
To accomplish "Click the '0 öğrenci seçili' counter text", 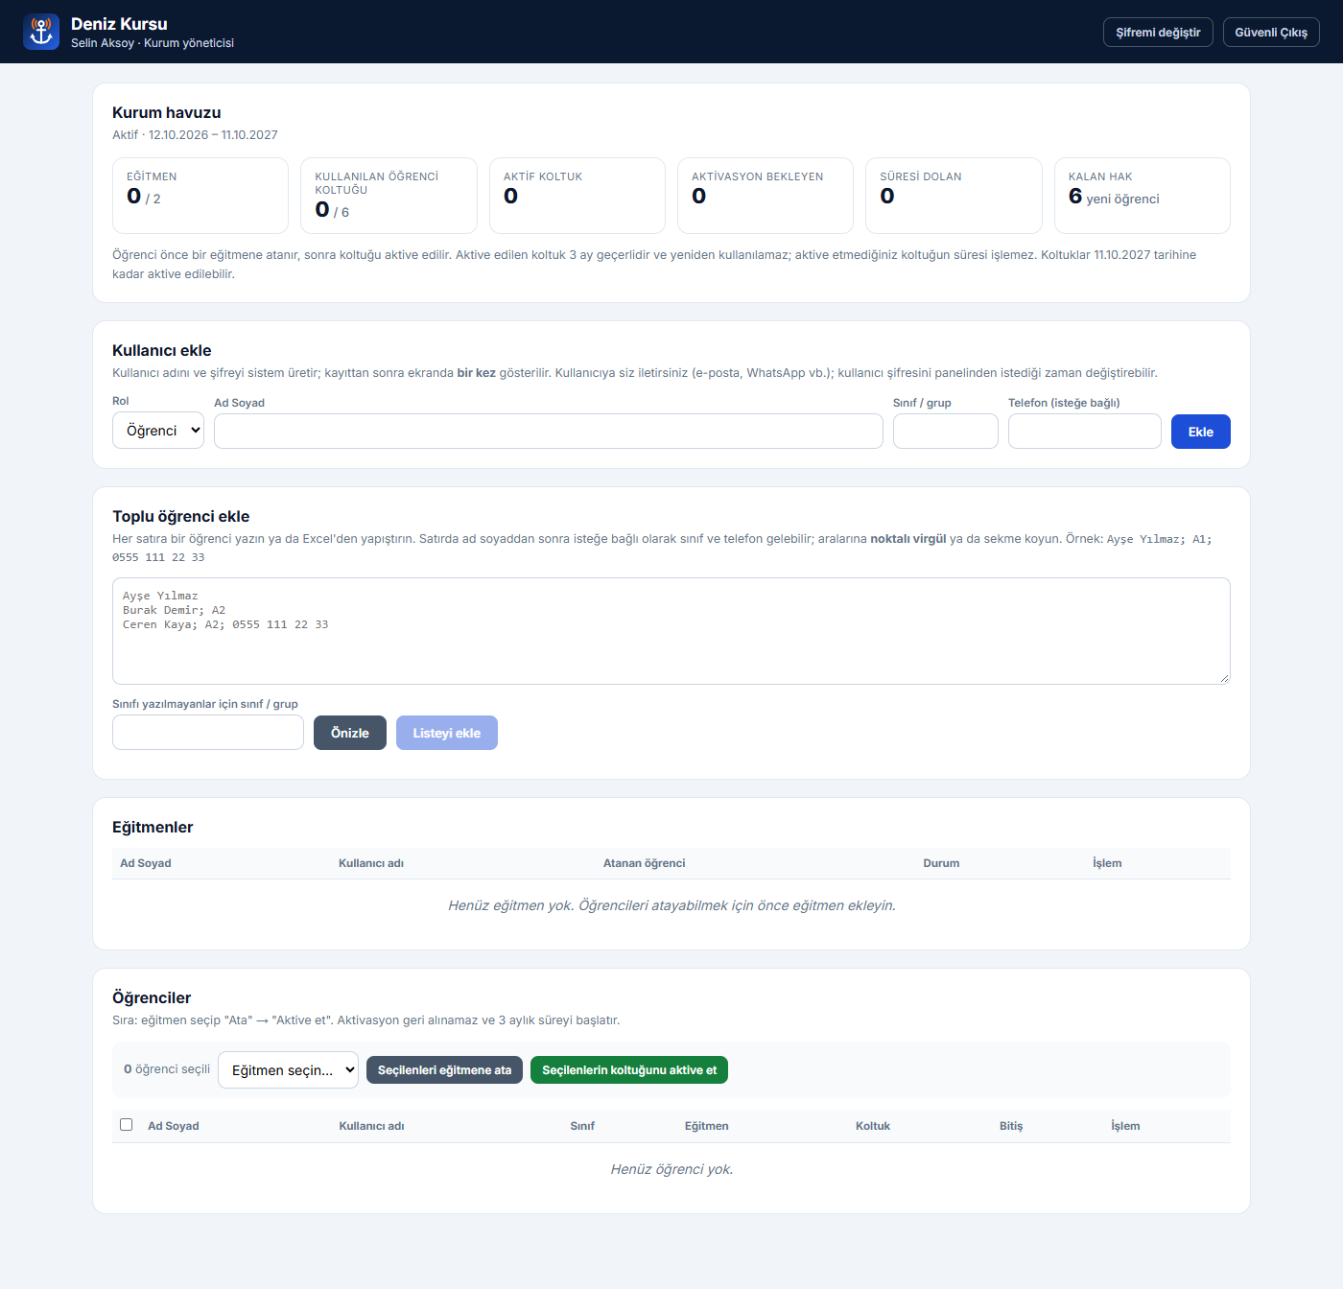I will [x=167, y=1069].
